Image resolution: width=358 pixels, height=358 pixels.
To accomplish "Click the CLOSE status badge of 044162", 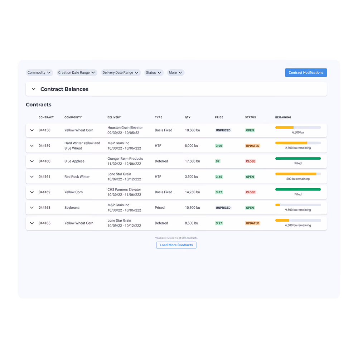I will (x=251, y=192).
